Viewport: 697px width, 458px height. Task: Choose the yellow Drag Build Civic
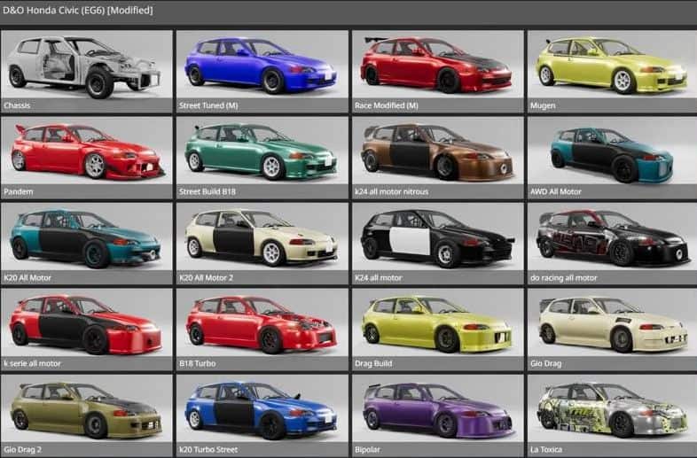coord(437,325)
